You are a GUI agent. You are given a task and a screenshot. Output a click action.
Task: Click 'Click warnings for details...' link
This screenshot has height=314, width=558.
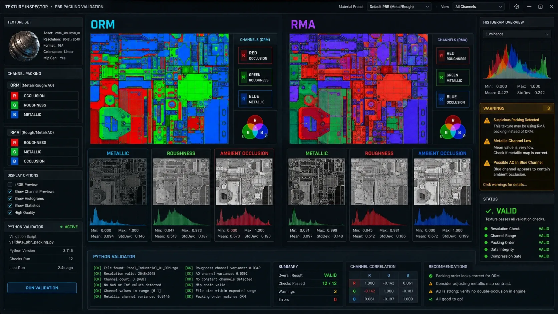point(505,185)
